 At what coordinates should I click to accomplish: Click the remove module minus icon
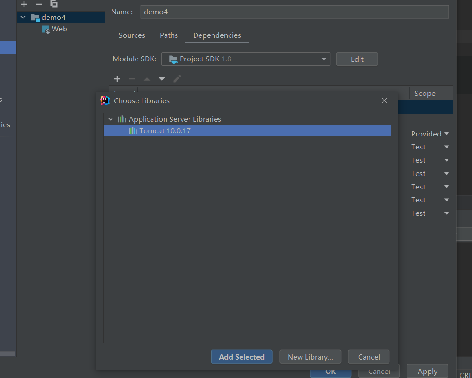39,4
